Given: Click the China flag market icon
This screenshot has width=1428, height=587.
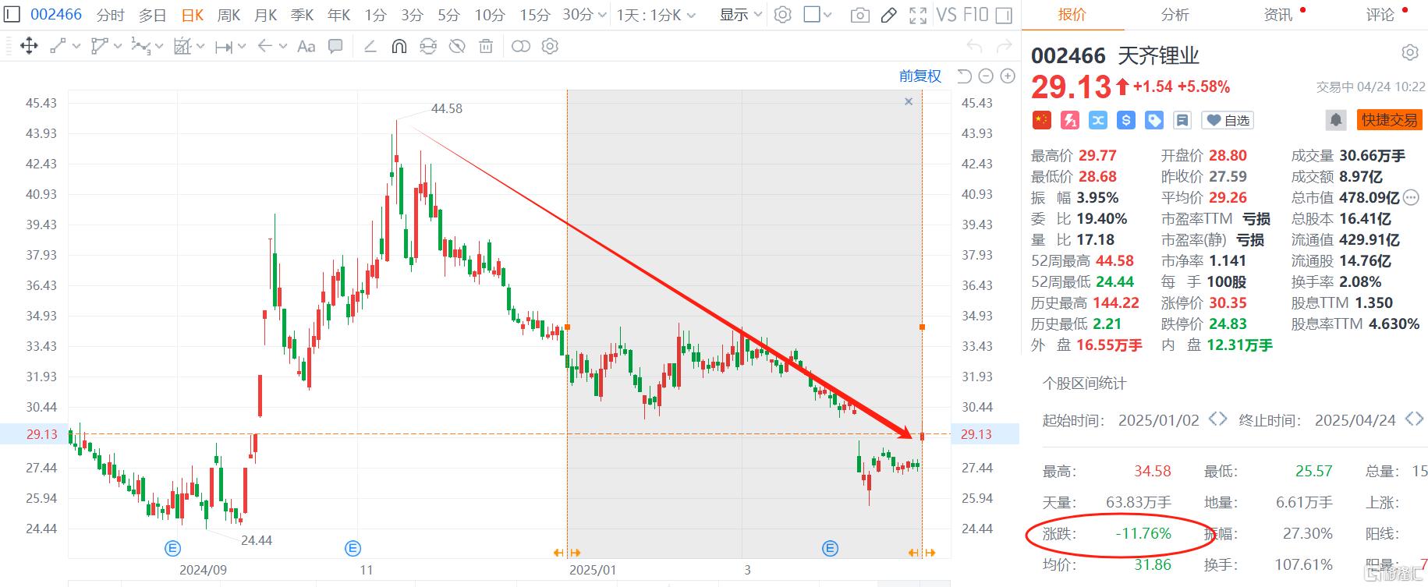Looking at the screenshot, I should pos(1041,120).
